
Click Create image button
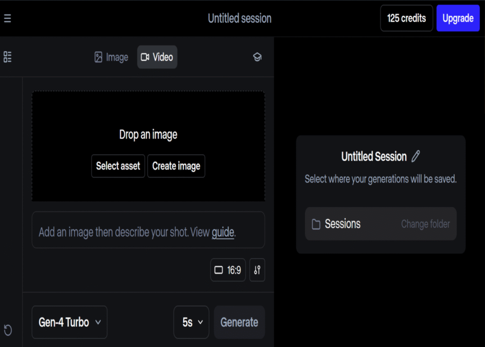(176, 166)
